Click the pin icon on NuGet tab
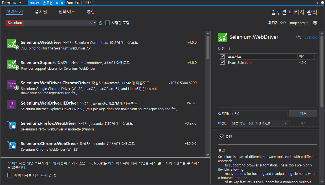Image resolution: width=325 pixels, height=185 pixels. coord(57,3)
